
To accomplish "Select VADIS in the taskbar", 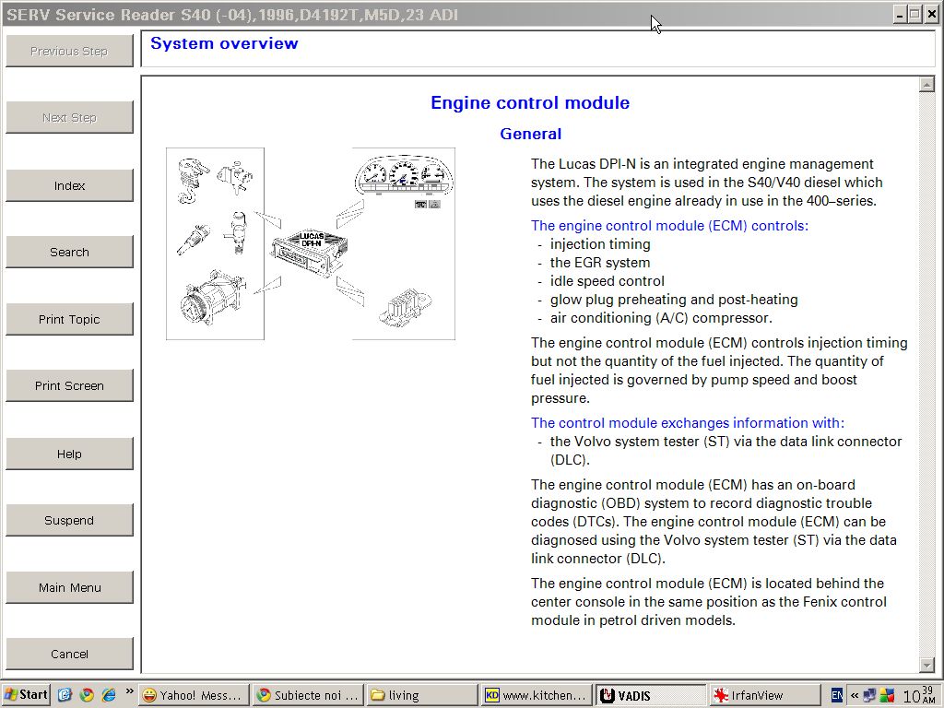I will [651, 695].
